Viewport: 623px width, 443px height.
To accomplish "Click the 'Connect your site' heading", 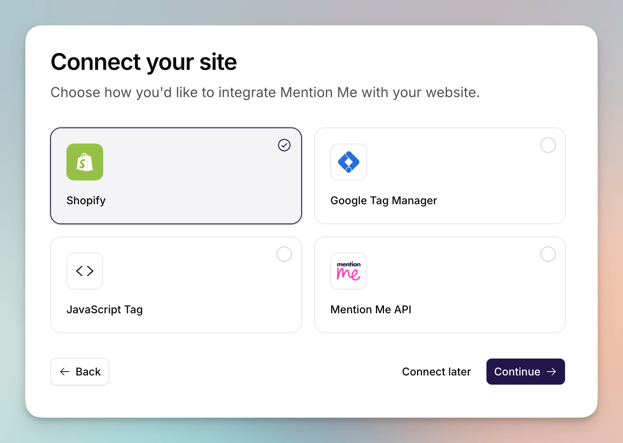I will (x=144, y=63).
